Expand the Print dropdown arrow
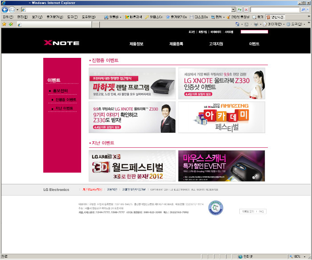This screenshot has height=260, width=312. 260,24
